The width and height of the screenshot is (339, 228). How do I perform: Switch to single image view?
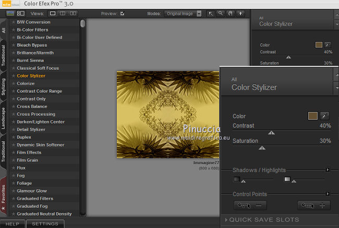point(53,14)
